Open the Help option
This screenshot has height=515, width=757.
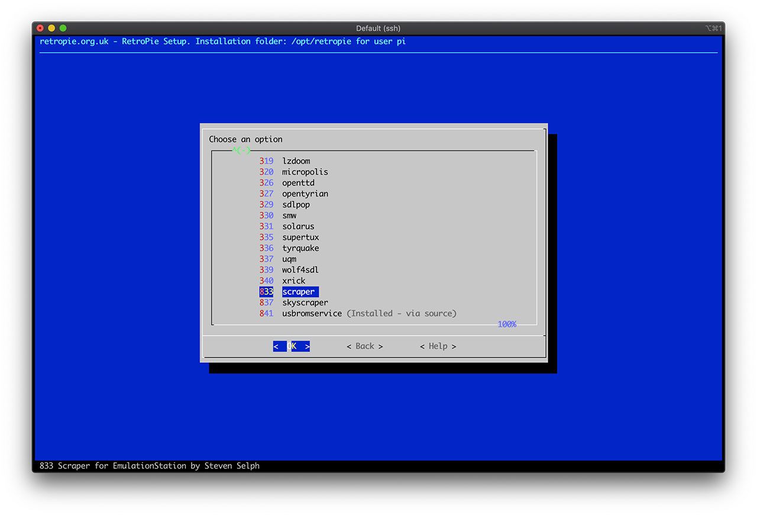tap(438, 346)
